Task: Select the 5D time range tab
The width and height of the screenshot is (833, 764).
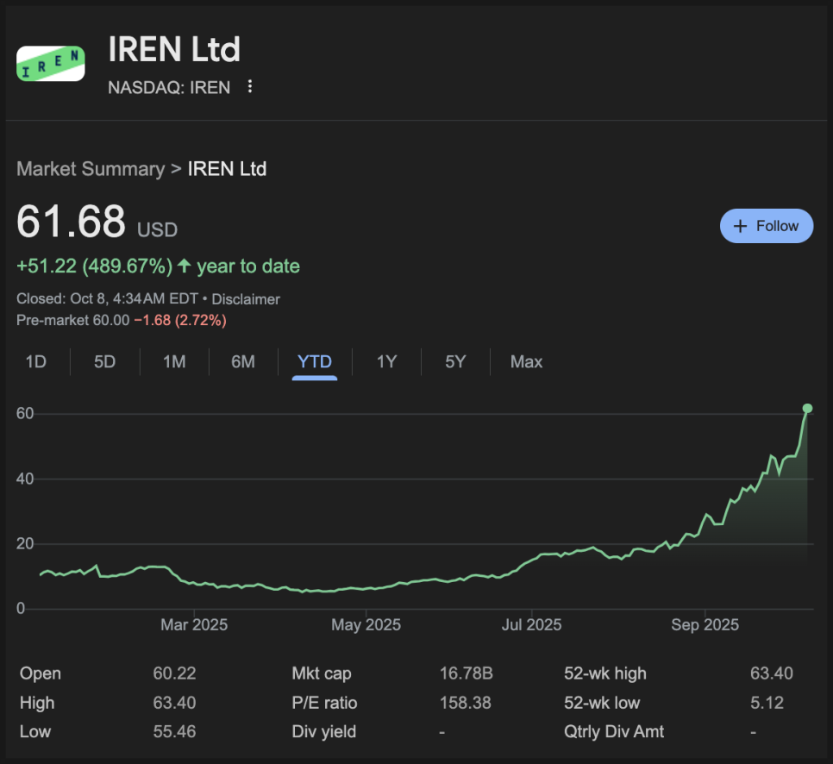Action: click(104, 362)
